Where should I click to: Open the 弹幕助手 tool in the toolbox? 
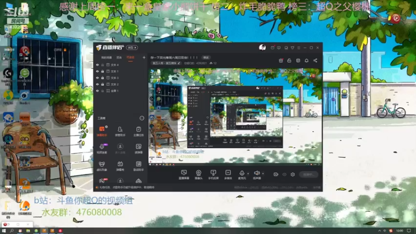(x=102, y=131)
